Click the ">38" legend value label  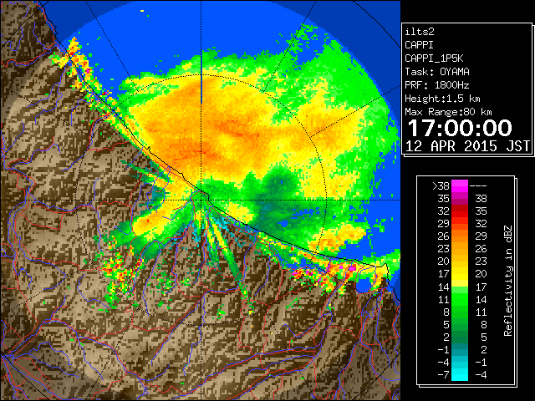[441, 185]
